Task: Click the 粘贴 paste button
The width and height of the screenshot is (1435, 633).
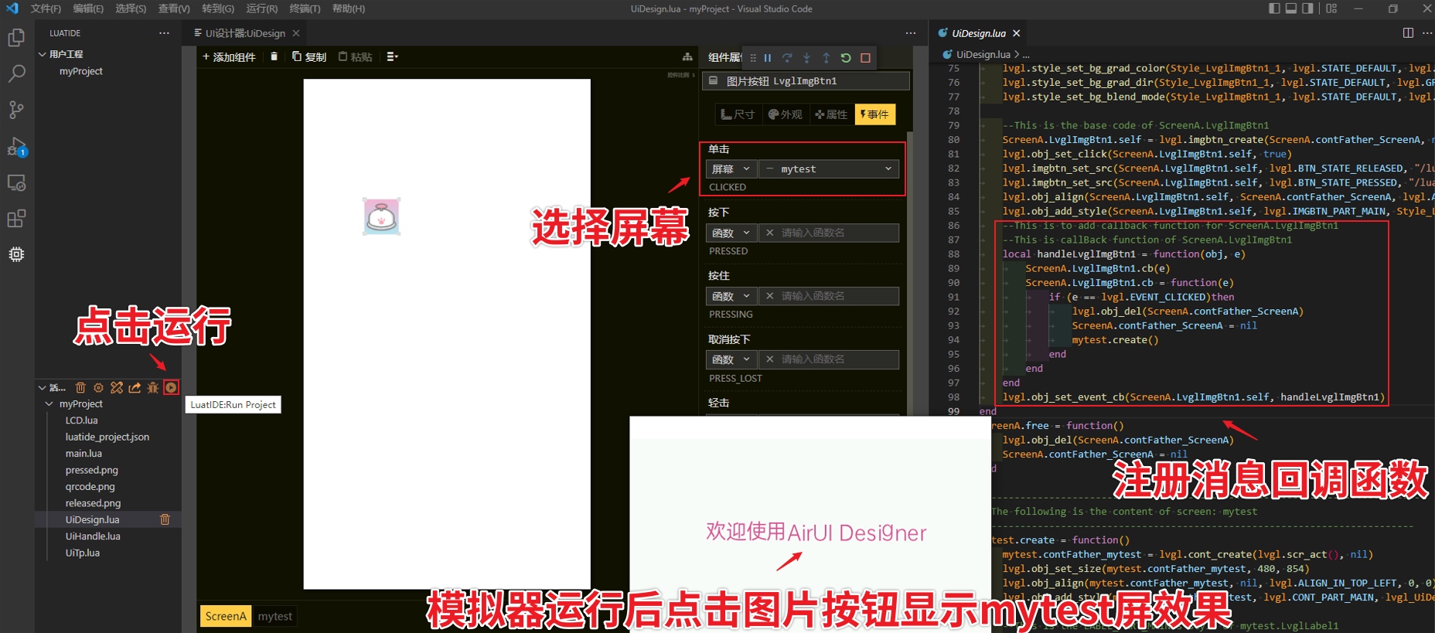Action: click(x=356, y=56)
